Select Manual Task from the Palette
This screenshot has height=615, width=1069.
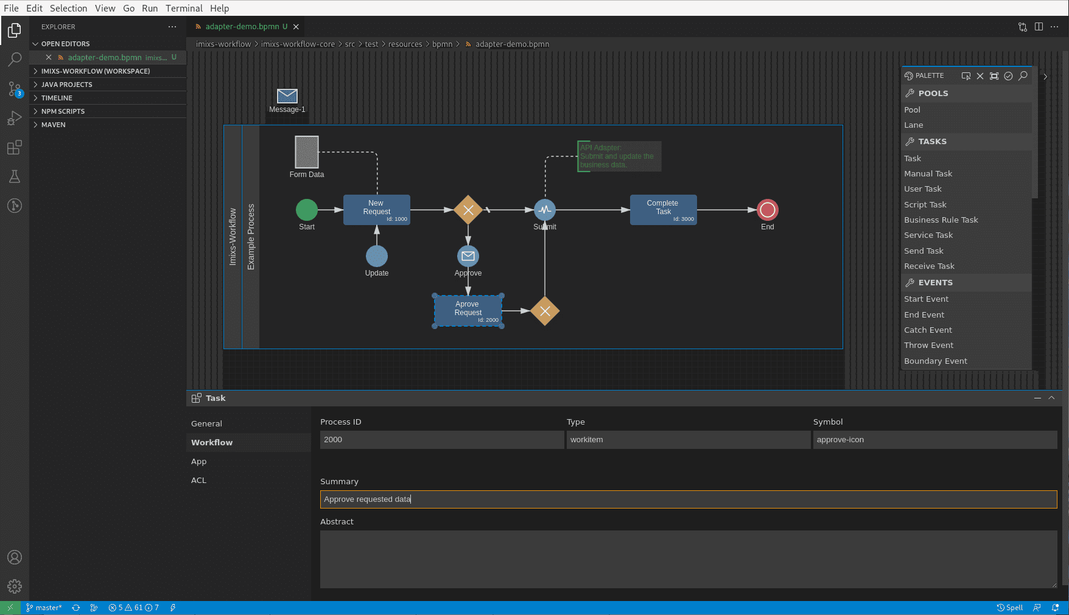coord(928,173)
